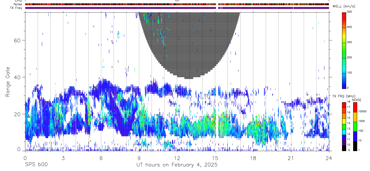
Task: Click the black NOISE legend swatch
Action: [355, 146]
